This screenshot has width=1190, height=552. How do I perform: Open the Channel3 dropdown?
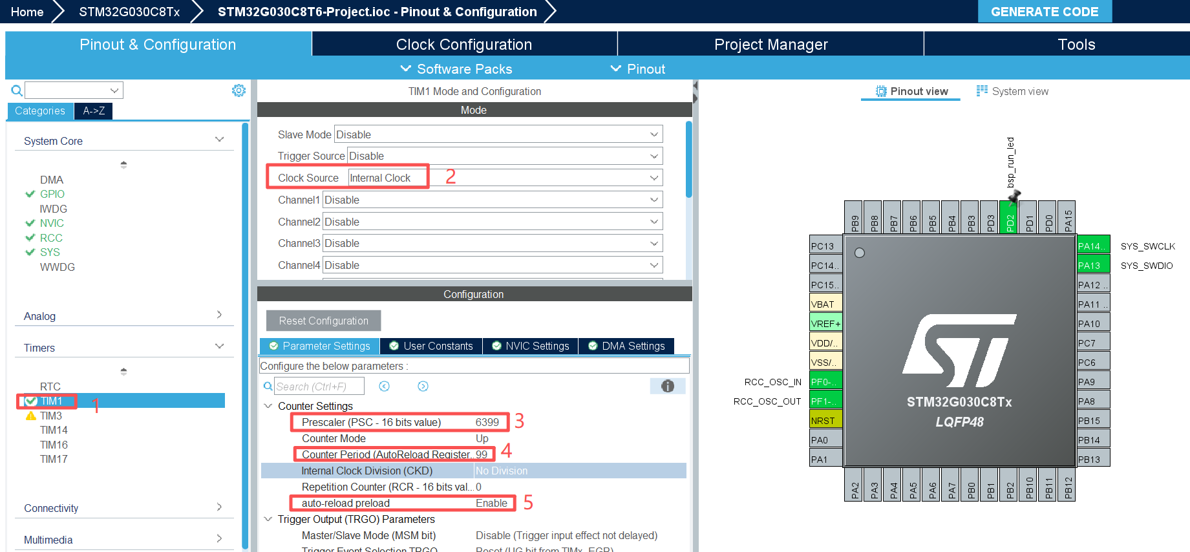click(493, 243)
